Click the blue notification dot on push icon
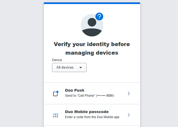The width and height of the screenshot is (178, 127). click(x=57, y=92)
